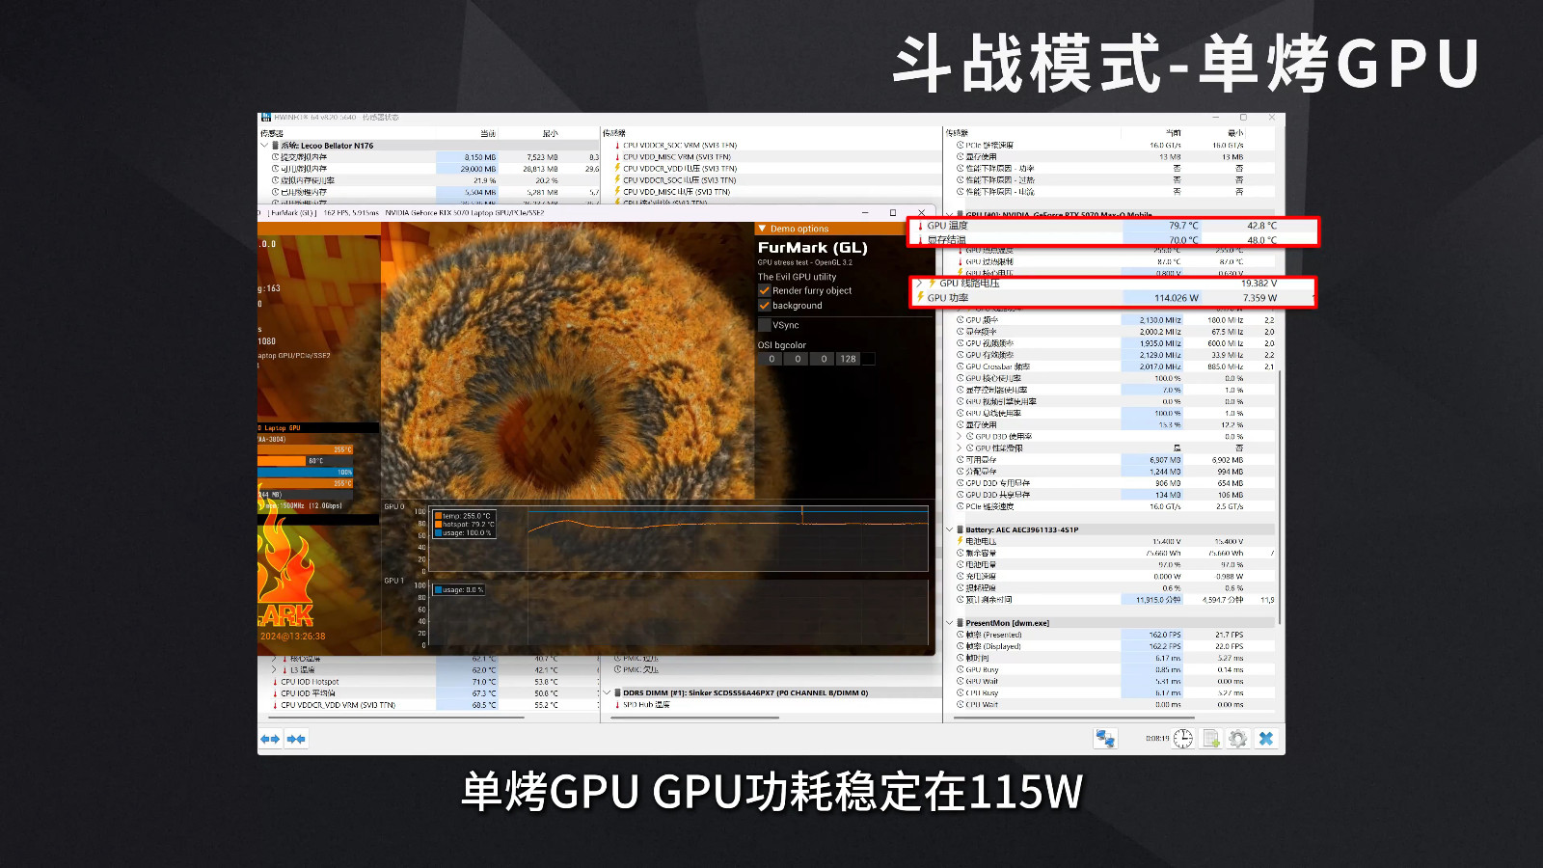Expand the L3 temperature row

pos(275,669)
